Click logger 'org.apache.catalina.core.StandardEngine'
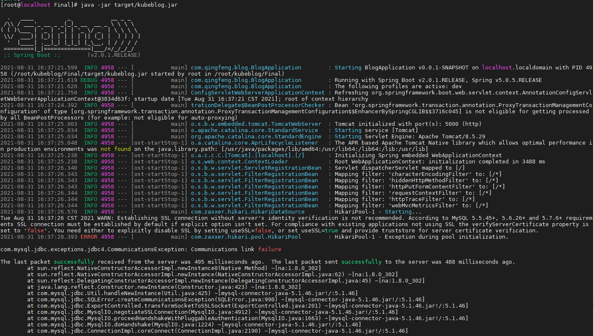Screen dimensions: 594x336 256,136
